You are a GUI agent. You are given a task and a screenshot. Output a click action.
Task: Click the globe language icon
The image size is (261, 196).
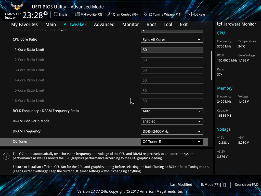click(x=56, y=14)
